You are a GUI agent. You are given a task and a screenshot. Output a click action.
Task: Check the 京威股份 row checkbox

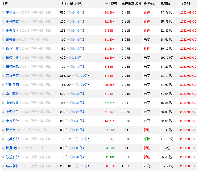point(3,120)
